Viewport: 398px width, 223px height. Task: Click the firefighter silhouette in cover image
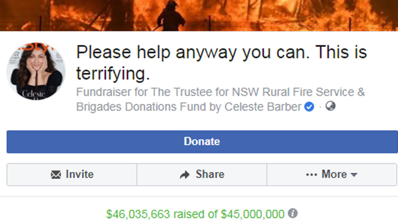pos(170,16)
